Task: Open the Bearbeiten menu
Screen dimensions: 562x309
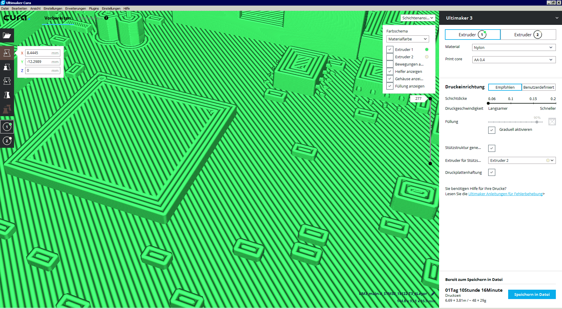Action: coord(19,8)
